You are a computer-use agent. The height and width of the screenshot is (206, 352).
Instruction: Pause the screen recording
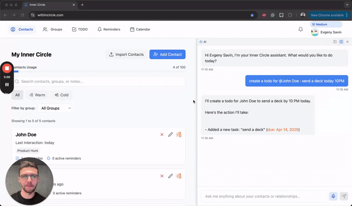(x=7, y=85)
